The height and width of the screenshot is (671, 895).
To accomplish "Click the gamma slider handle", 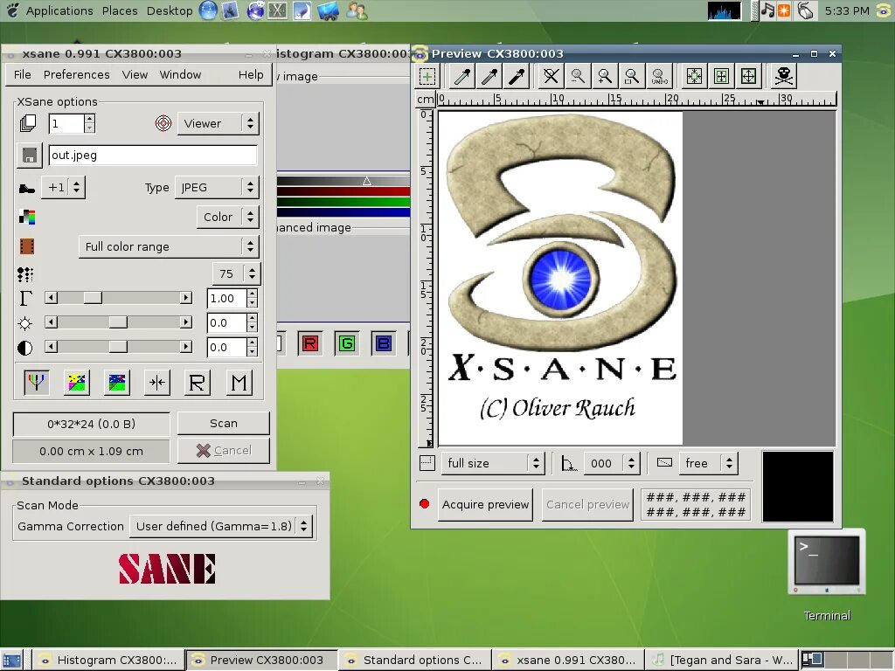I will pos(93,298).
